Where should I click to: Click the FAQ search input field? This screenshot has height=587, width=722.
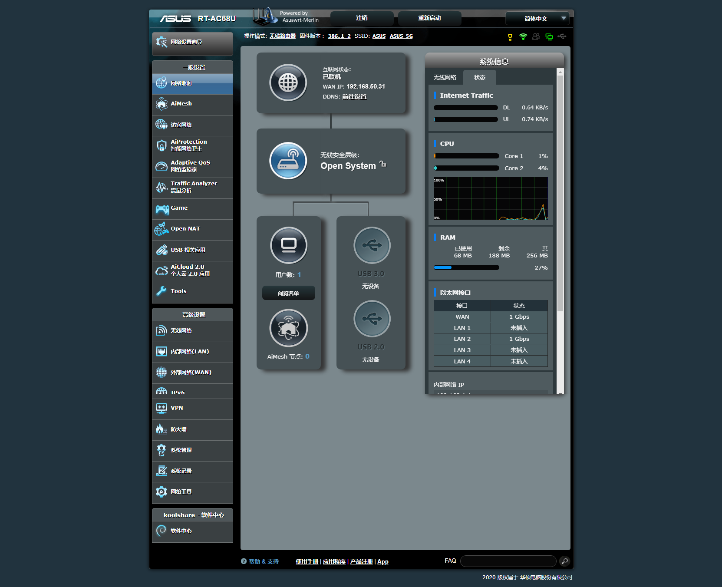(508, 561)
